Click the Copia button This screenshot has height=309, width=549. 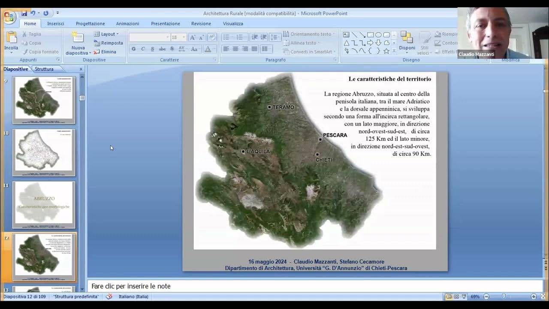[x=32, y=43]
